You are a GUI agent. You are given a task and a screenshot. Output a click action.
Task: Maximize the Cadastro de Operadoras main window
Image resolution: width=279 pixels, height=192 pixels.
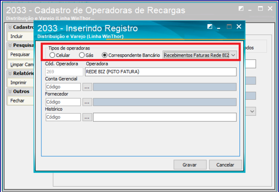(x=260, y=8)
